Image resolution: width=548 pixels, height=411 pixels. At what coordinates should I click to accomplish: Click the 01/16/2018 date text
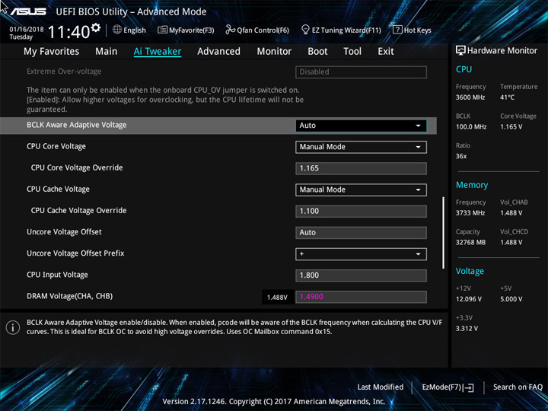coord(27,30)
